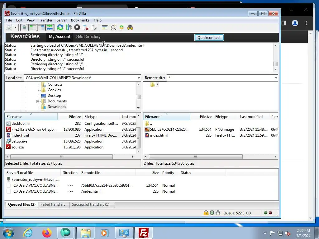Open the Server menu
This screenshot has width=319, height=239.
(62, 20)
